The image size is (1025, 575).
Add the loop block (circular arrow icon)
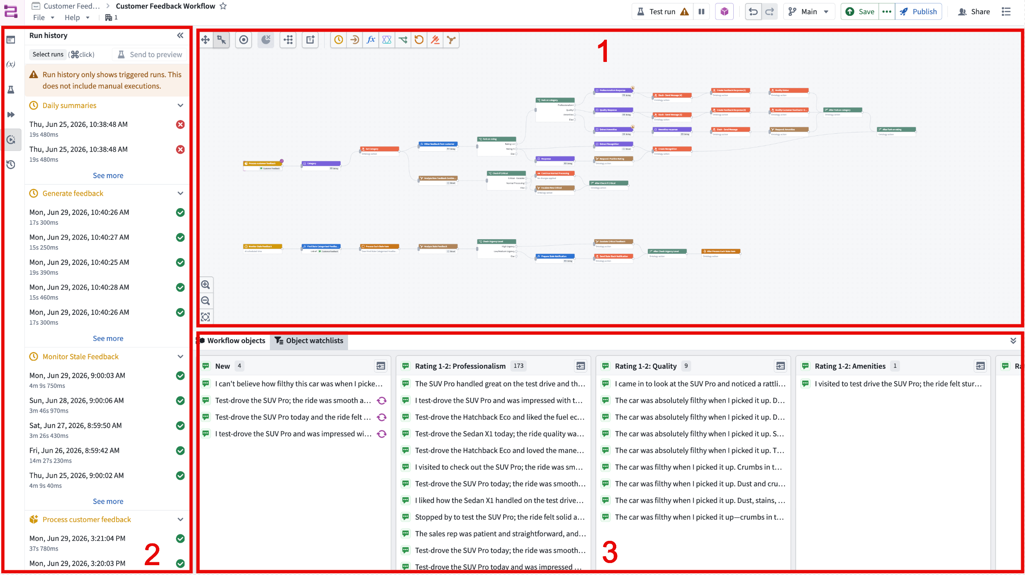[419, 40]
